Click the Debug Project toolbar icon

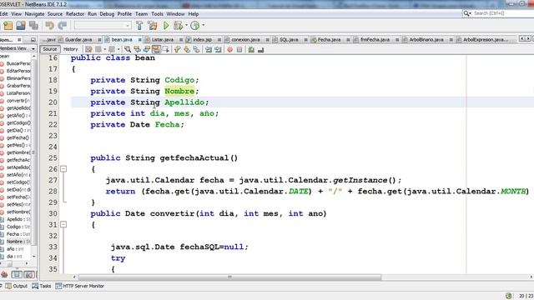(178, 26)
